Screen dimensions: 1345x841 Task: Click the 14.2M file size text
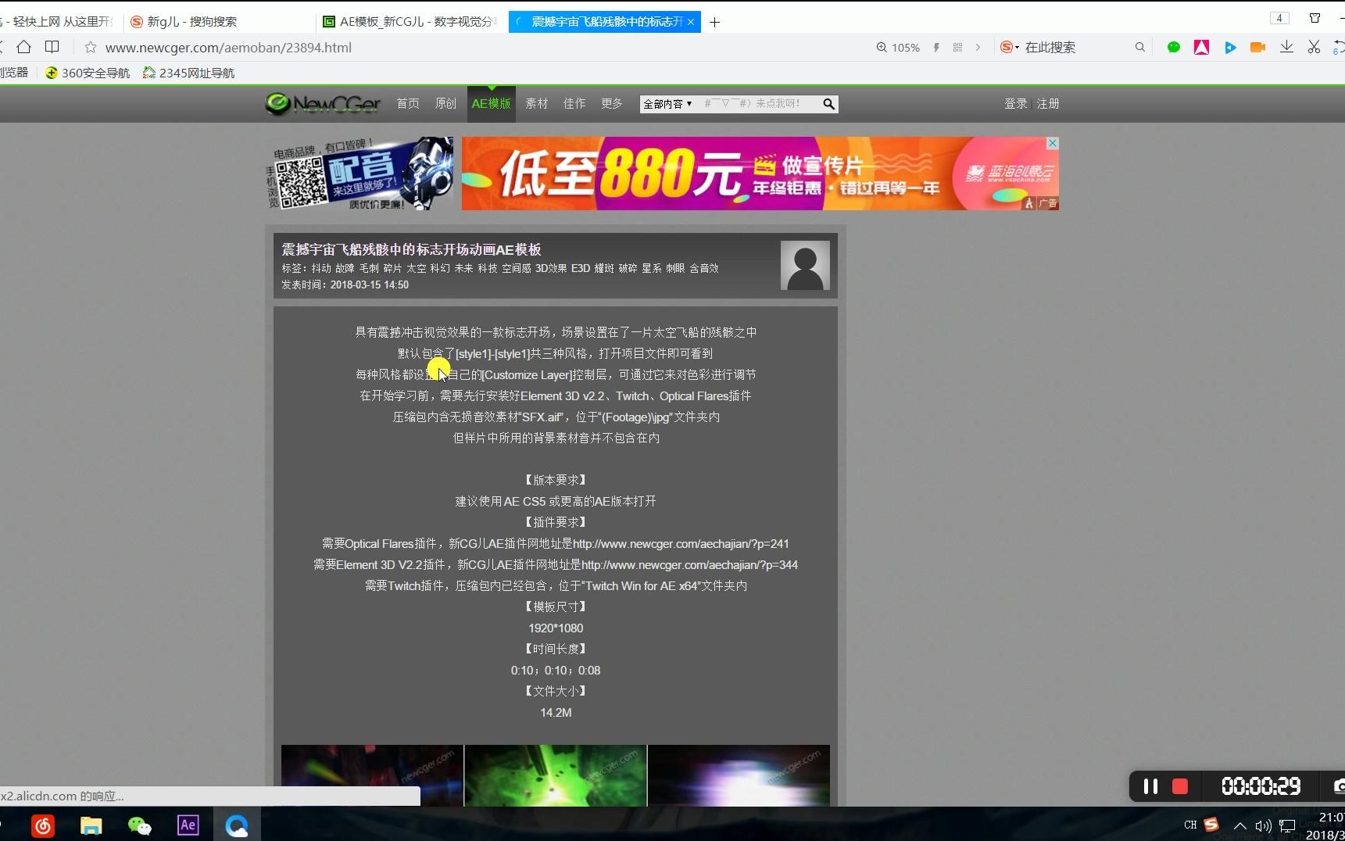556,713
